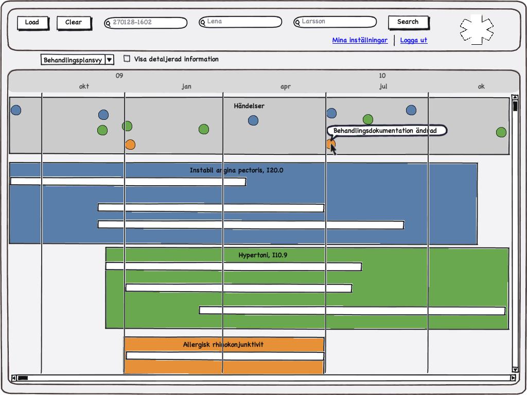This screenshot has height=395, width=527.
Task: Click the apr month label
Action: pyautogui.click(x=285, y=86)
